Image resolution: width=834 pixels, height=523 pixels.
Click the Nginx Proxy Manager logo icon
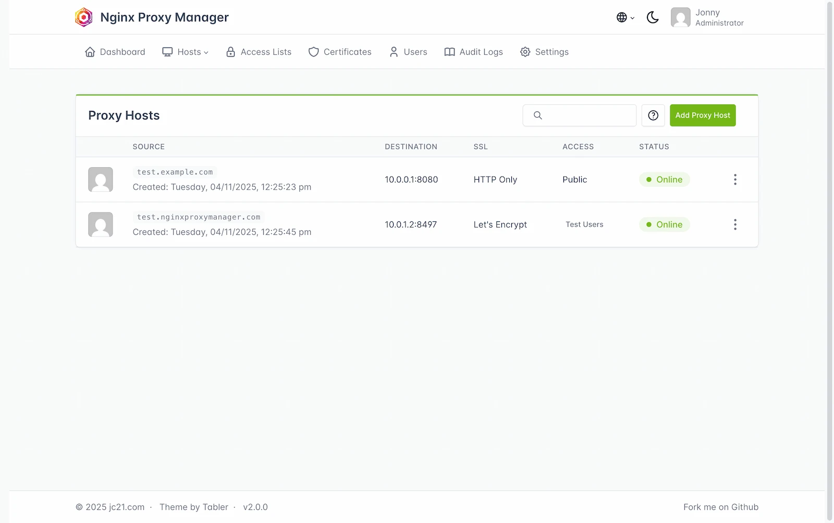[x=83, y=17]
